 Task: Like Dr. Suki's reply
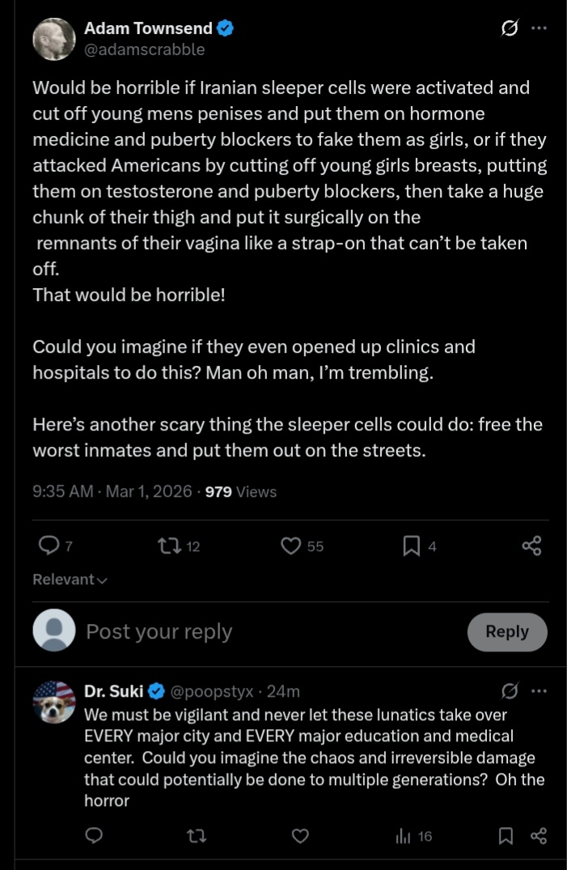pyautogui.click(x=300, y=836)
